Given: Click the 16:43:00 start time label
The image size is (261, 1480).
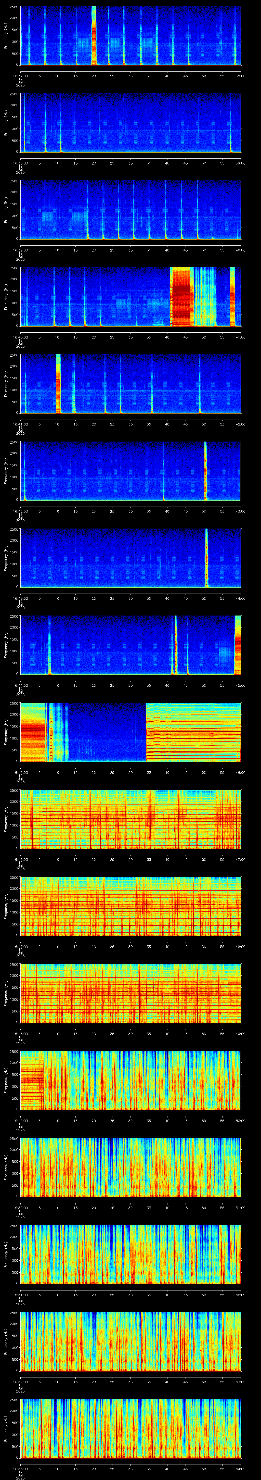Looking at the screenshot, I should click(20, 598).
